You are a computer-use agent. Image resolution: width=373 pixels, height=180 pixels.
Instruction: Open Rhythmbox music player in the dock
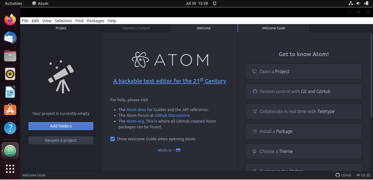click(10, 74)
